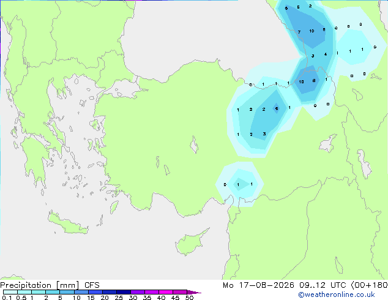Pick the 15–20 mm blue legend swatch

(x=95, y=292)
